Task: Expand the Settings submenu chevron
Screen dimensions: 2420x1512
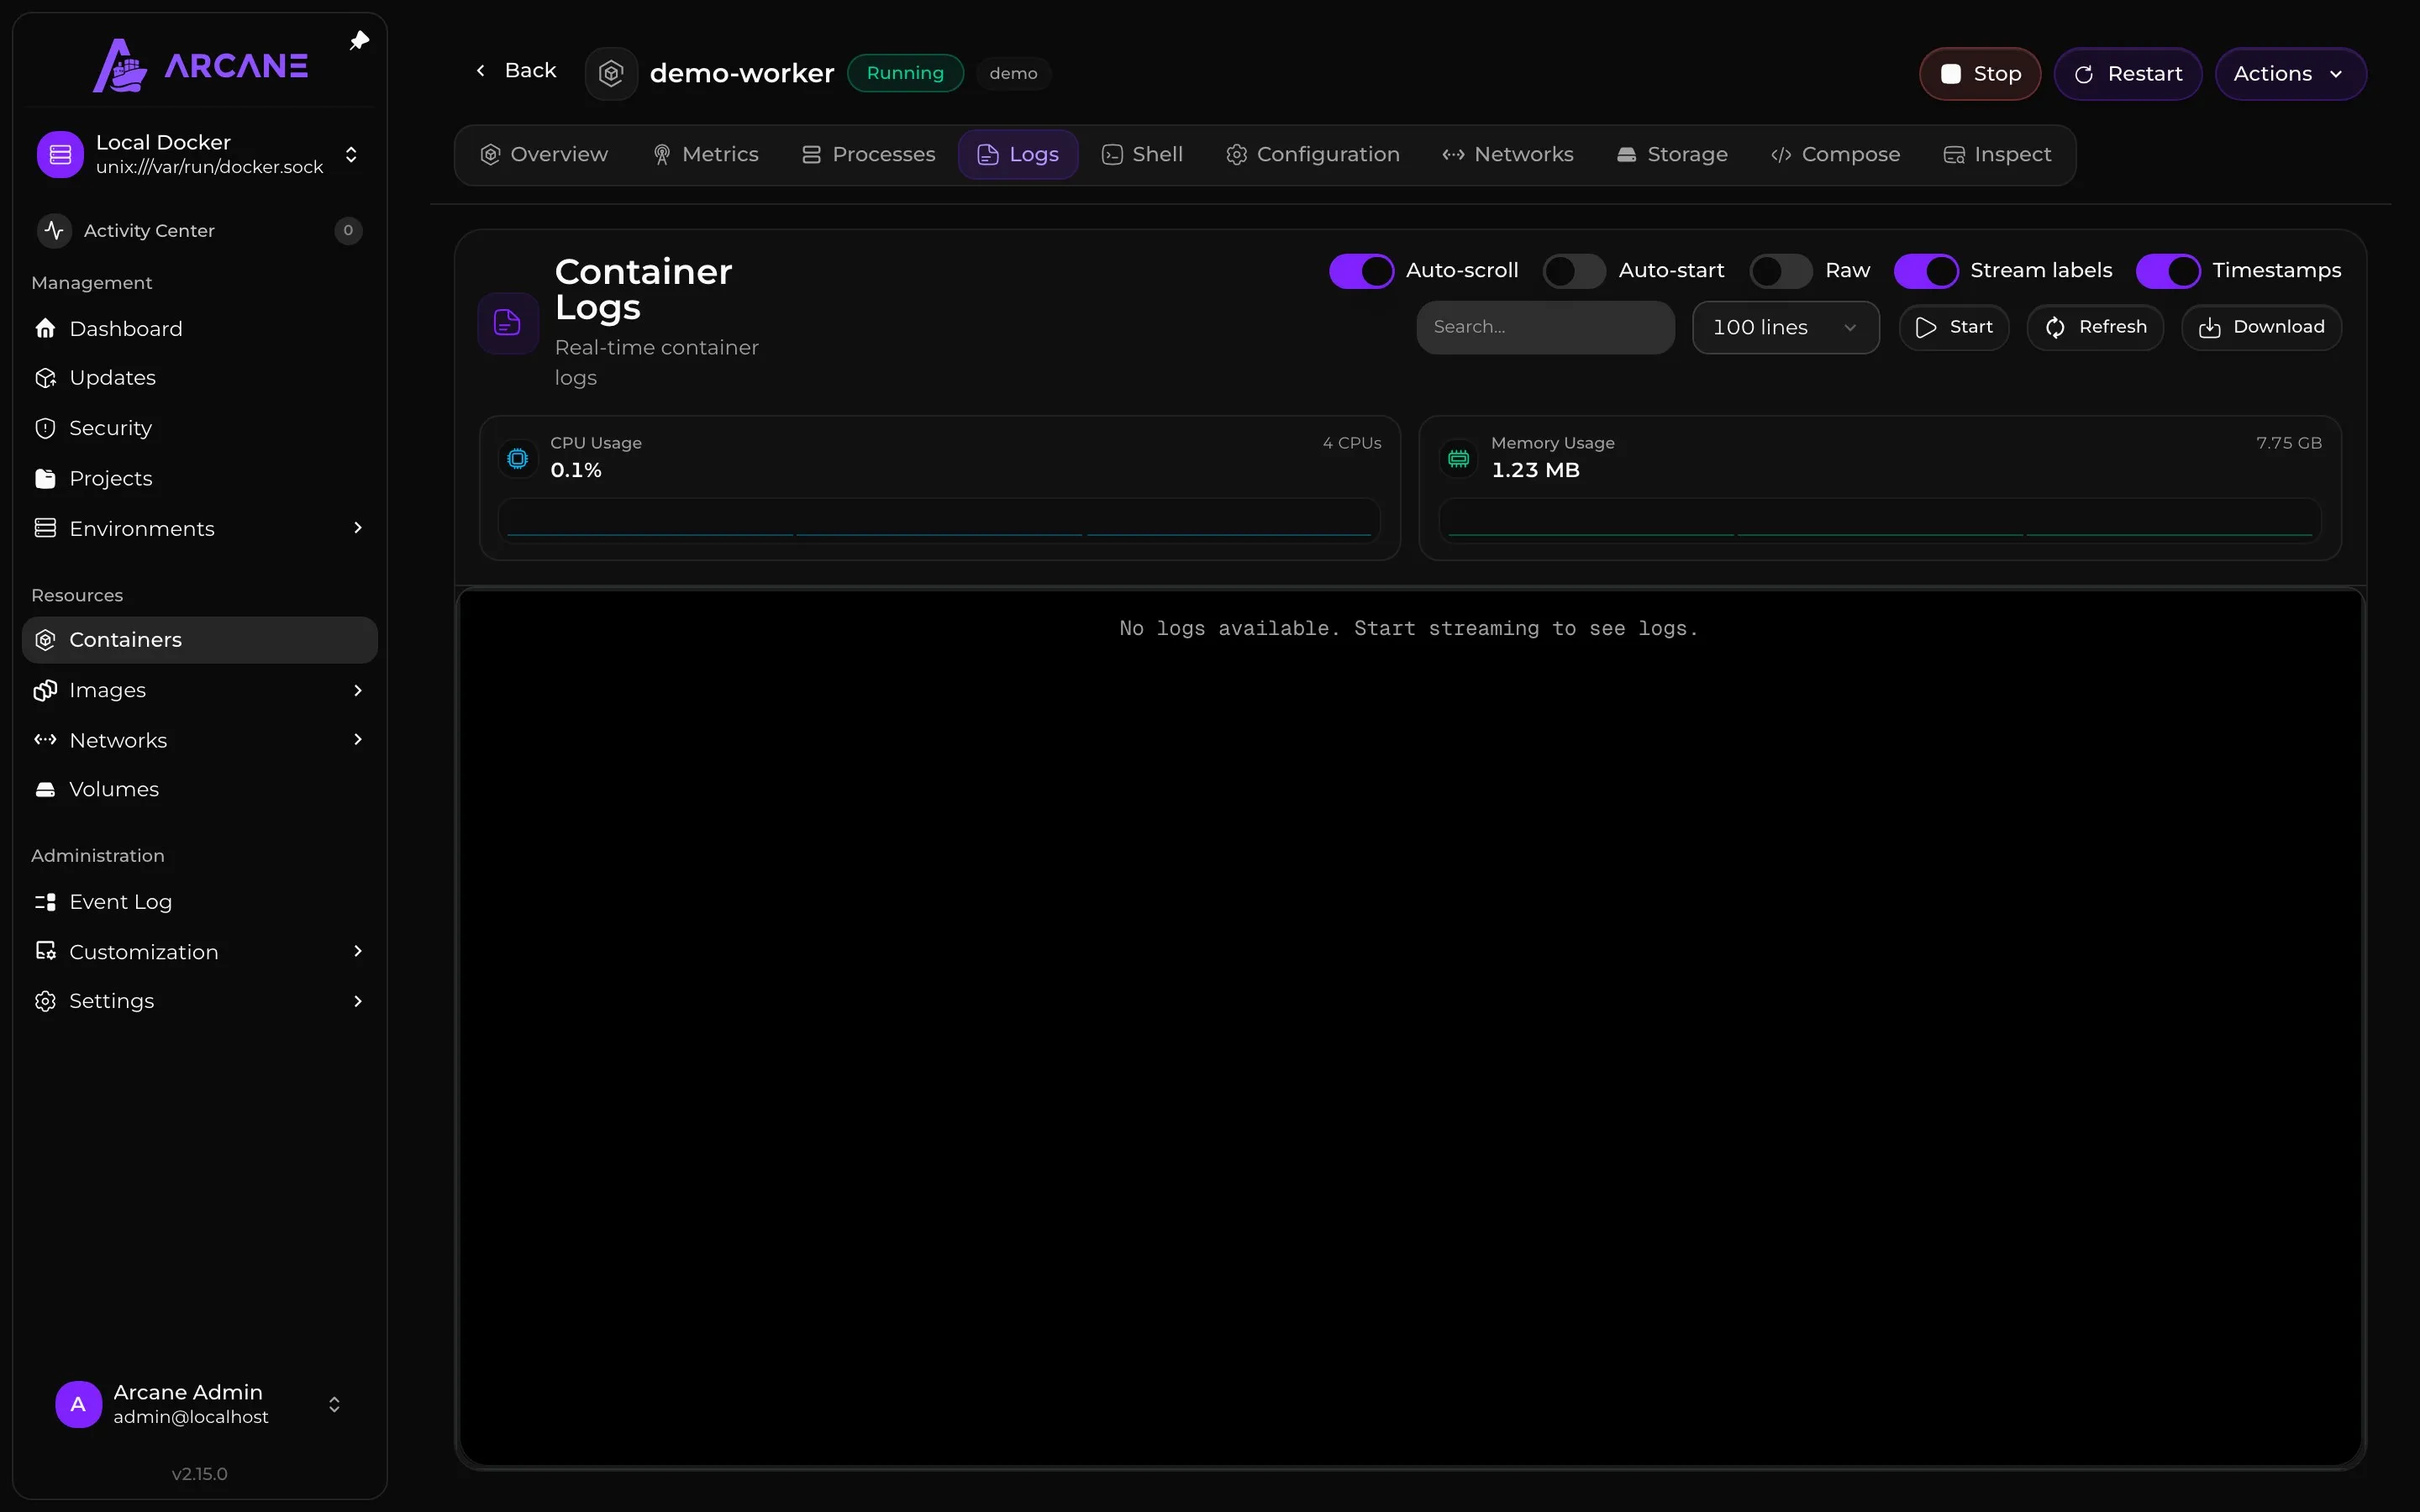Action: tap(358, 1002)
